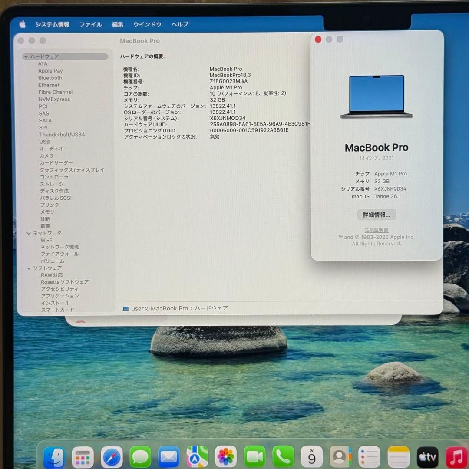
Task: Open Apple TV app in Dock
Action: 427,457
